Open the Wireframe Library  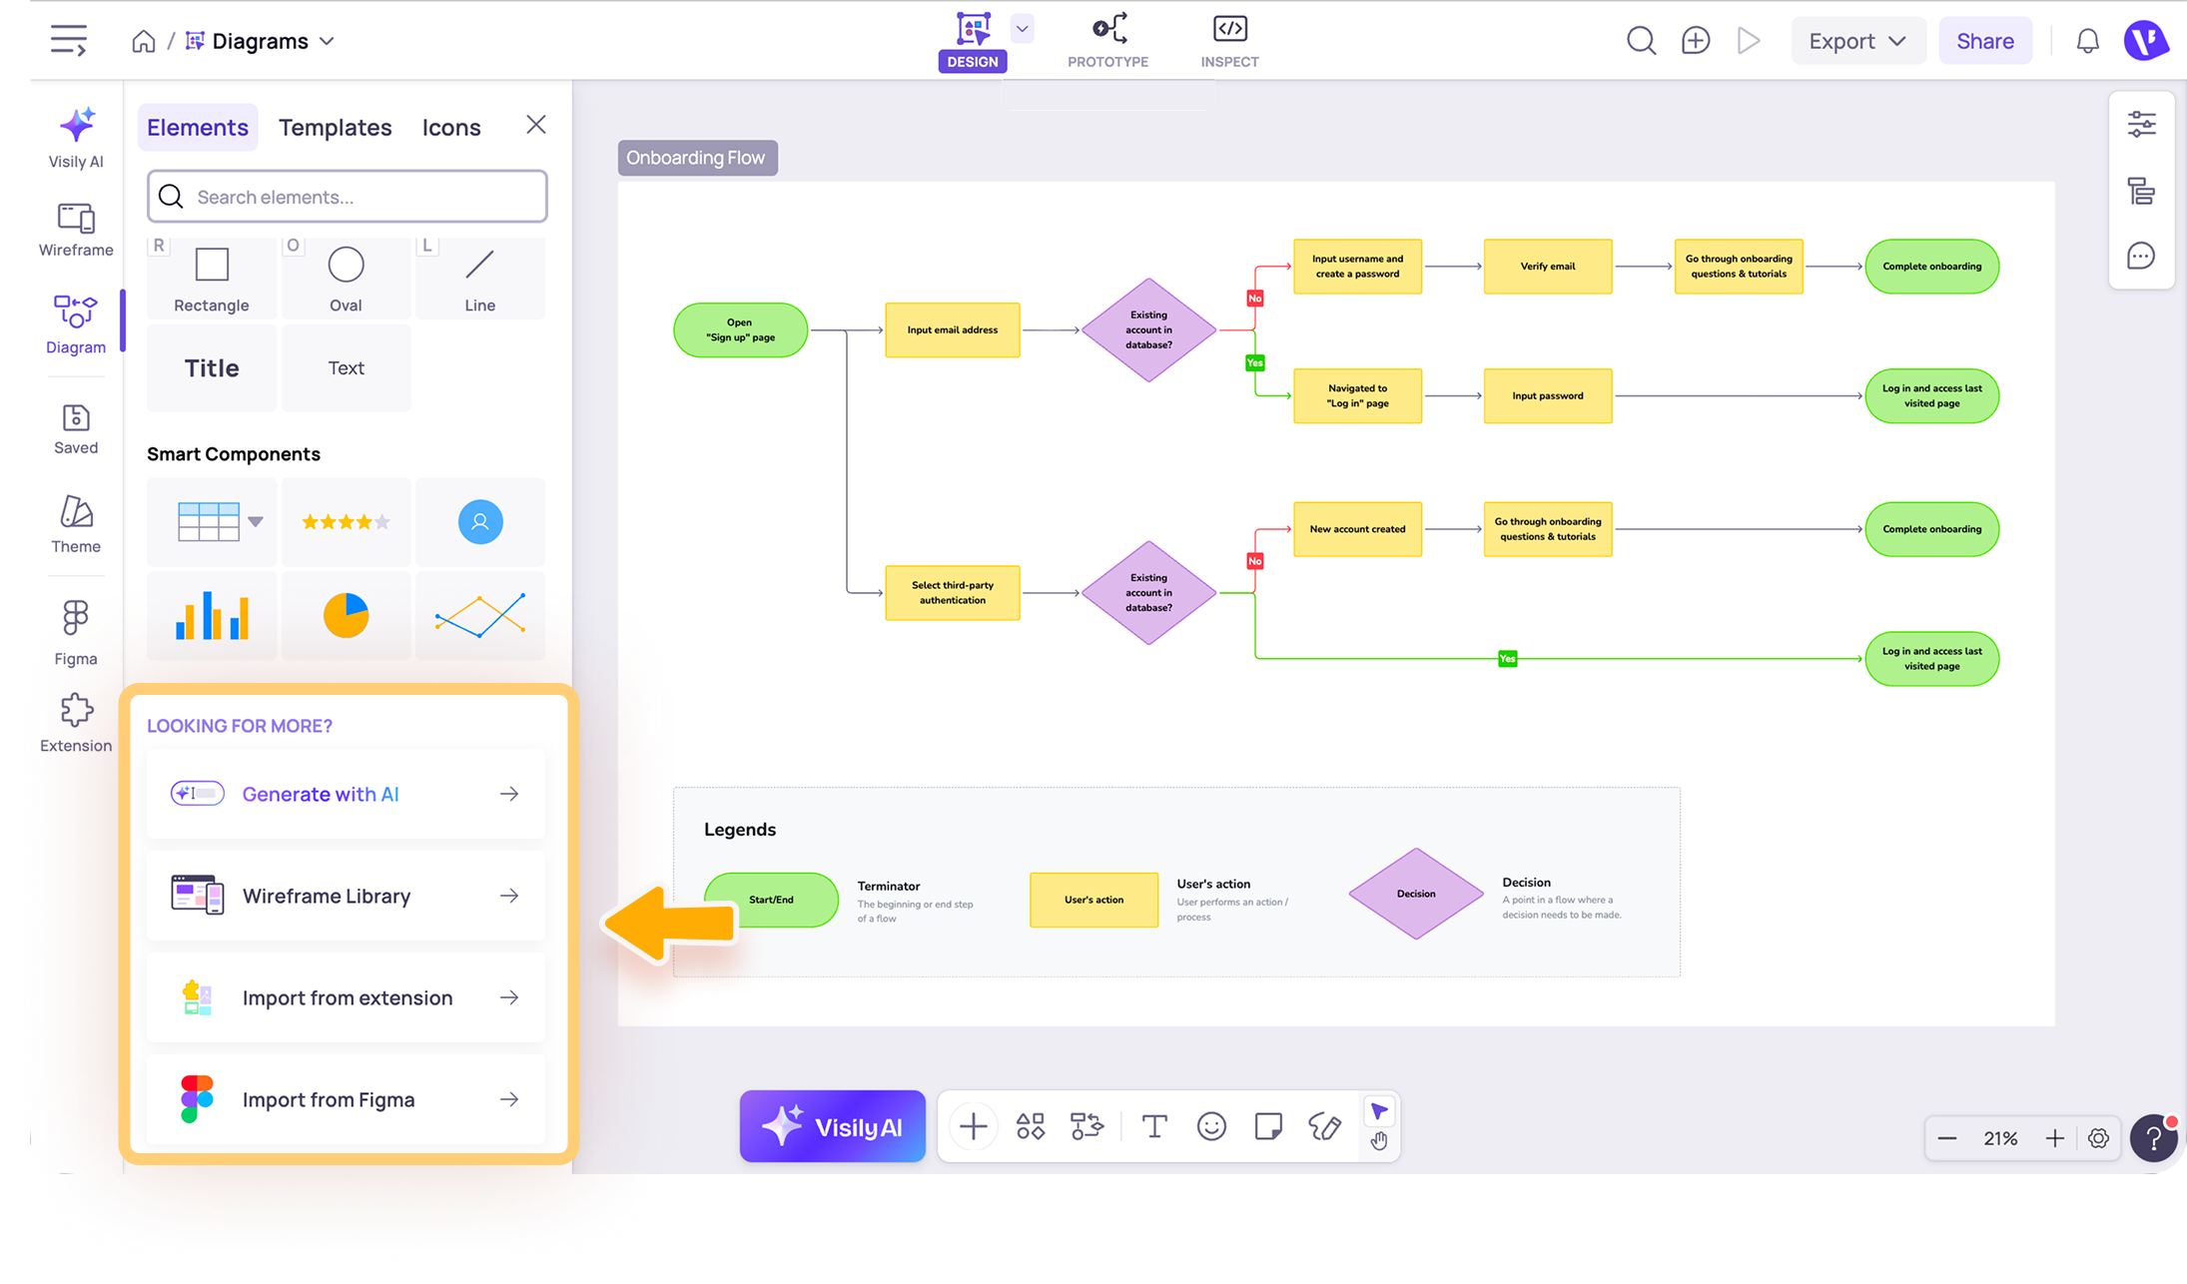click(346, 896)
